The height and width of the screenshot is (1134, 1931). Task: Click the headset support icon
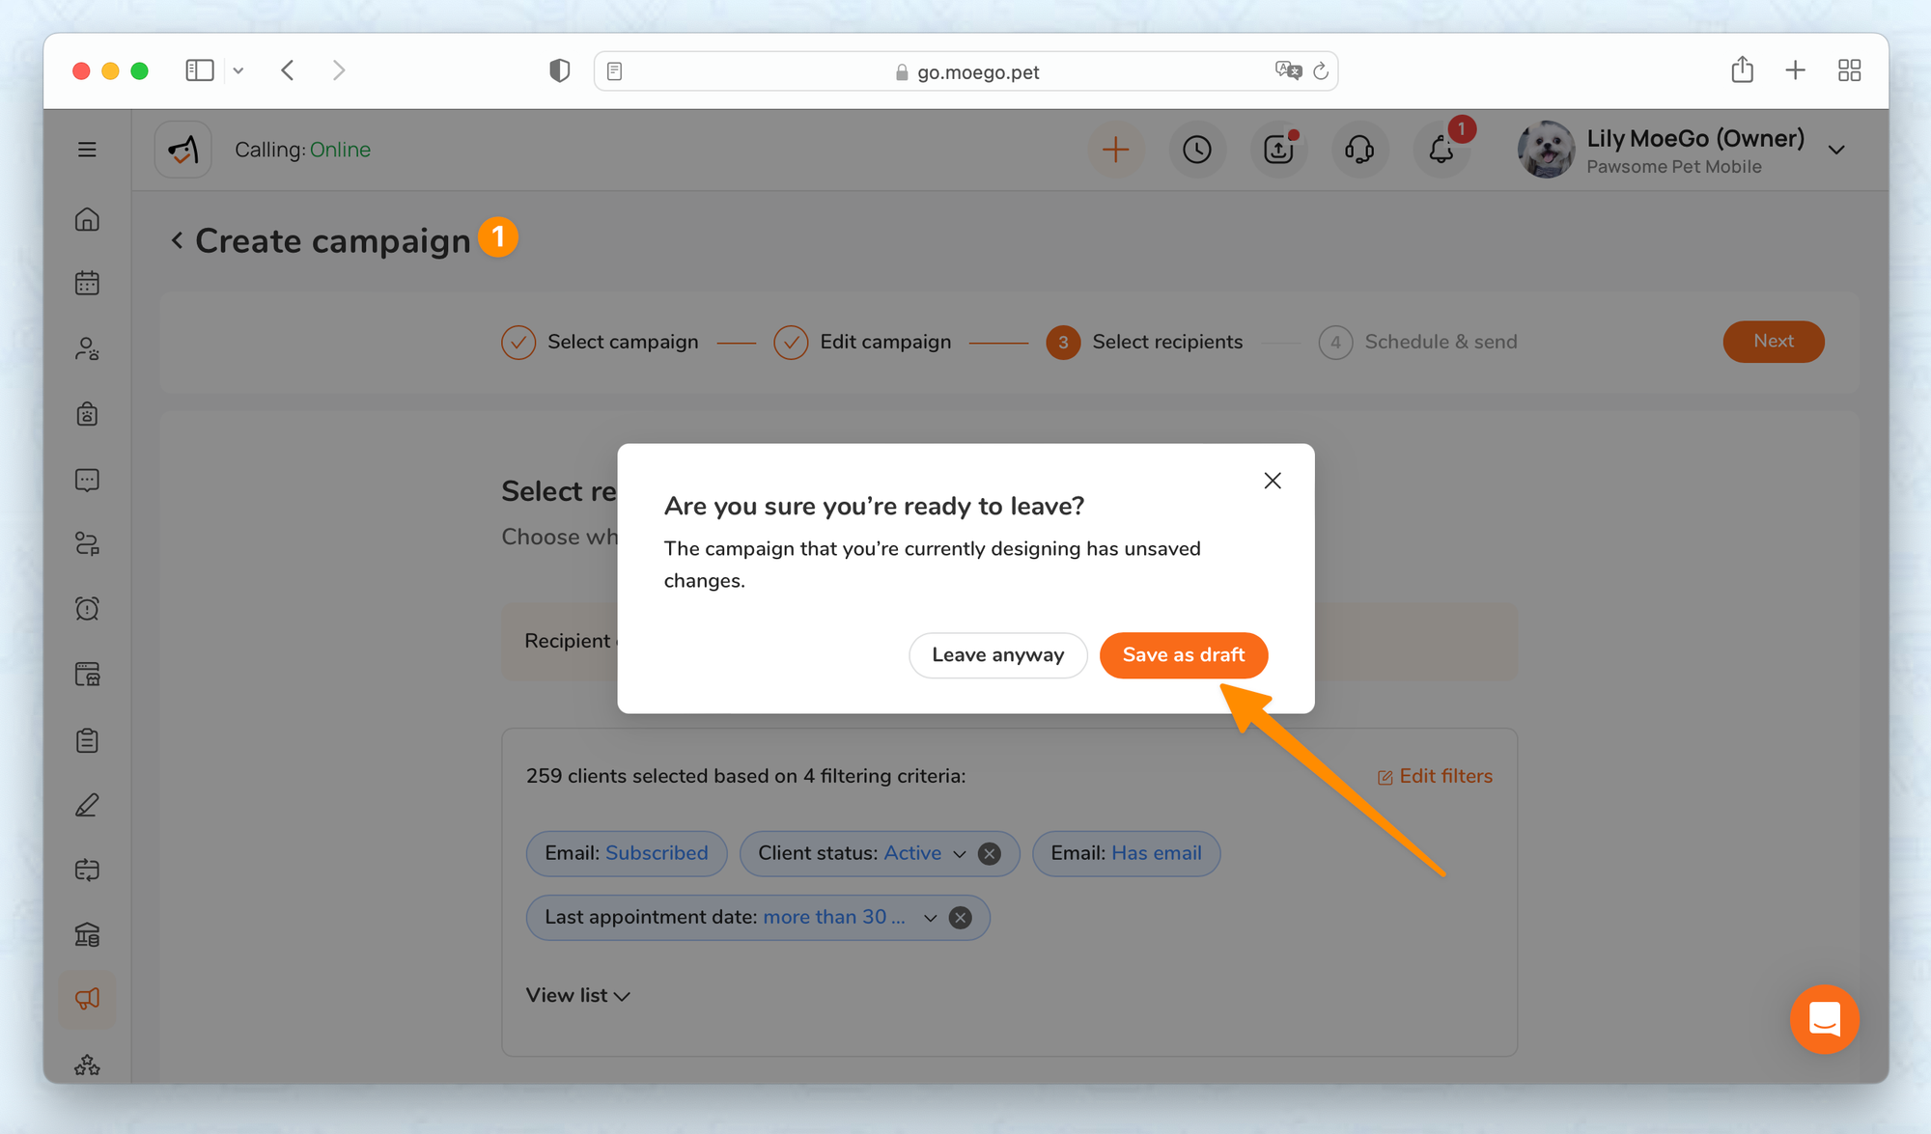click(x=1358, y=150)
